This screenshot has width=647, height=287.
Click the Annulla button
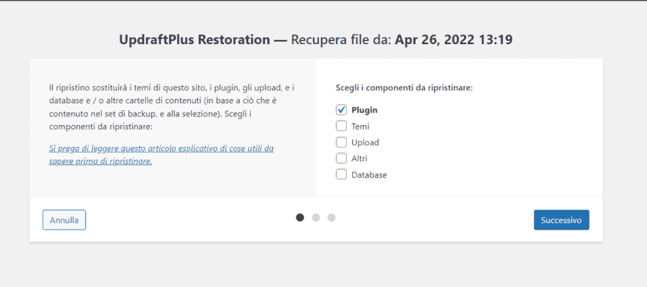pyautogui.click(x=64, y=220)
